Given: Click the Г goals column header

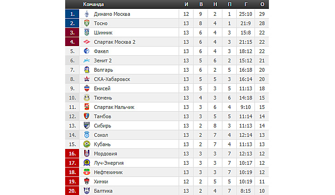Looking at the screenshot, I should [x=246, y=4].
